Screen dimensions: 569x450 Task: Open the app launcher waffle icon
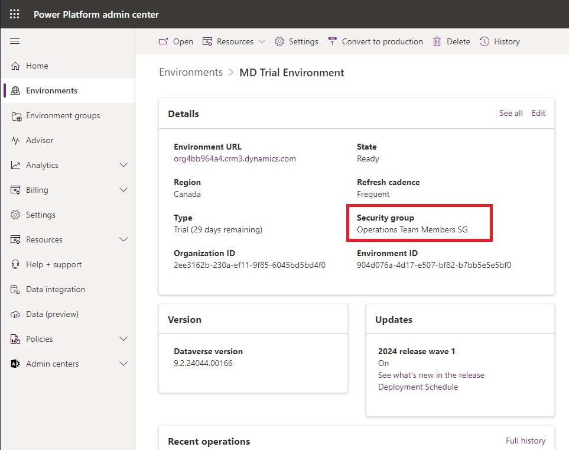click(x=15, y=14)
